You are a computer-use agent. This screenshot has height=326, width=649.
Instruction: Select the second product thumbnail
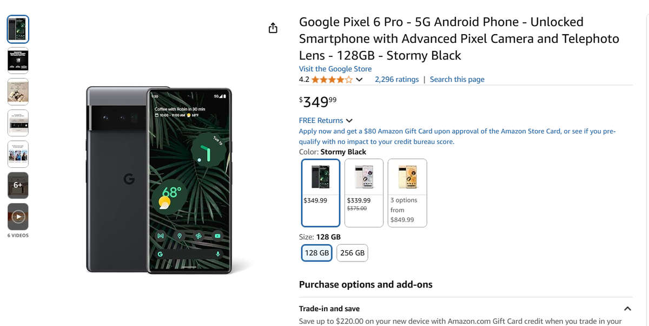point(18,60)
